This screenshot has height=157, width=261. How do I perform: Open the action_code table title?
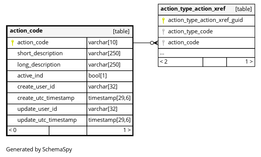[26, 31]
